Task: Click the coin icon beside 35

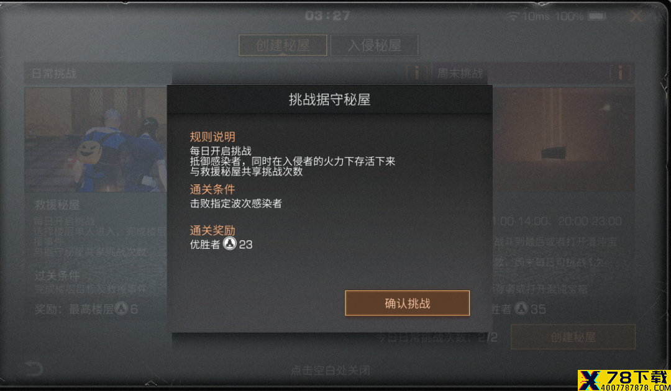Action: [x=521, y=308]
